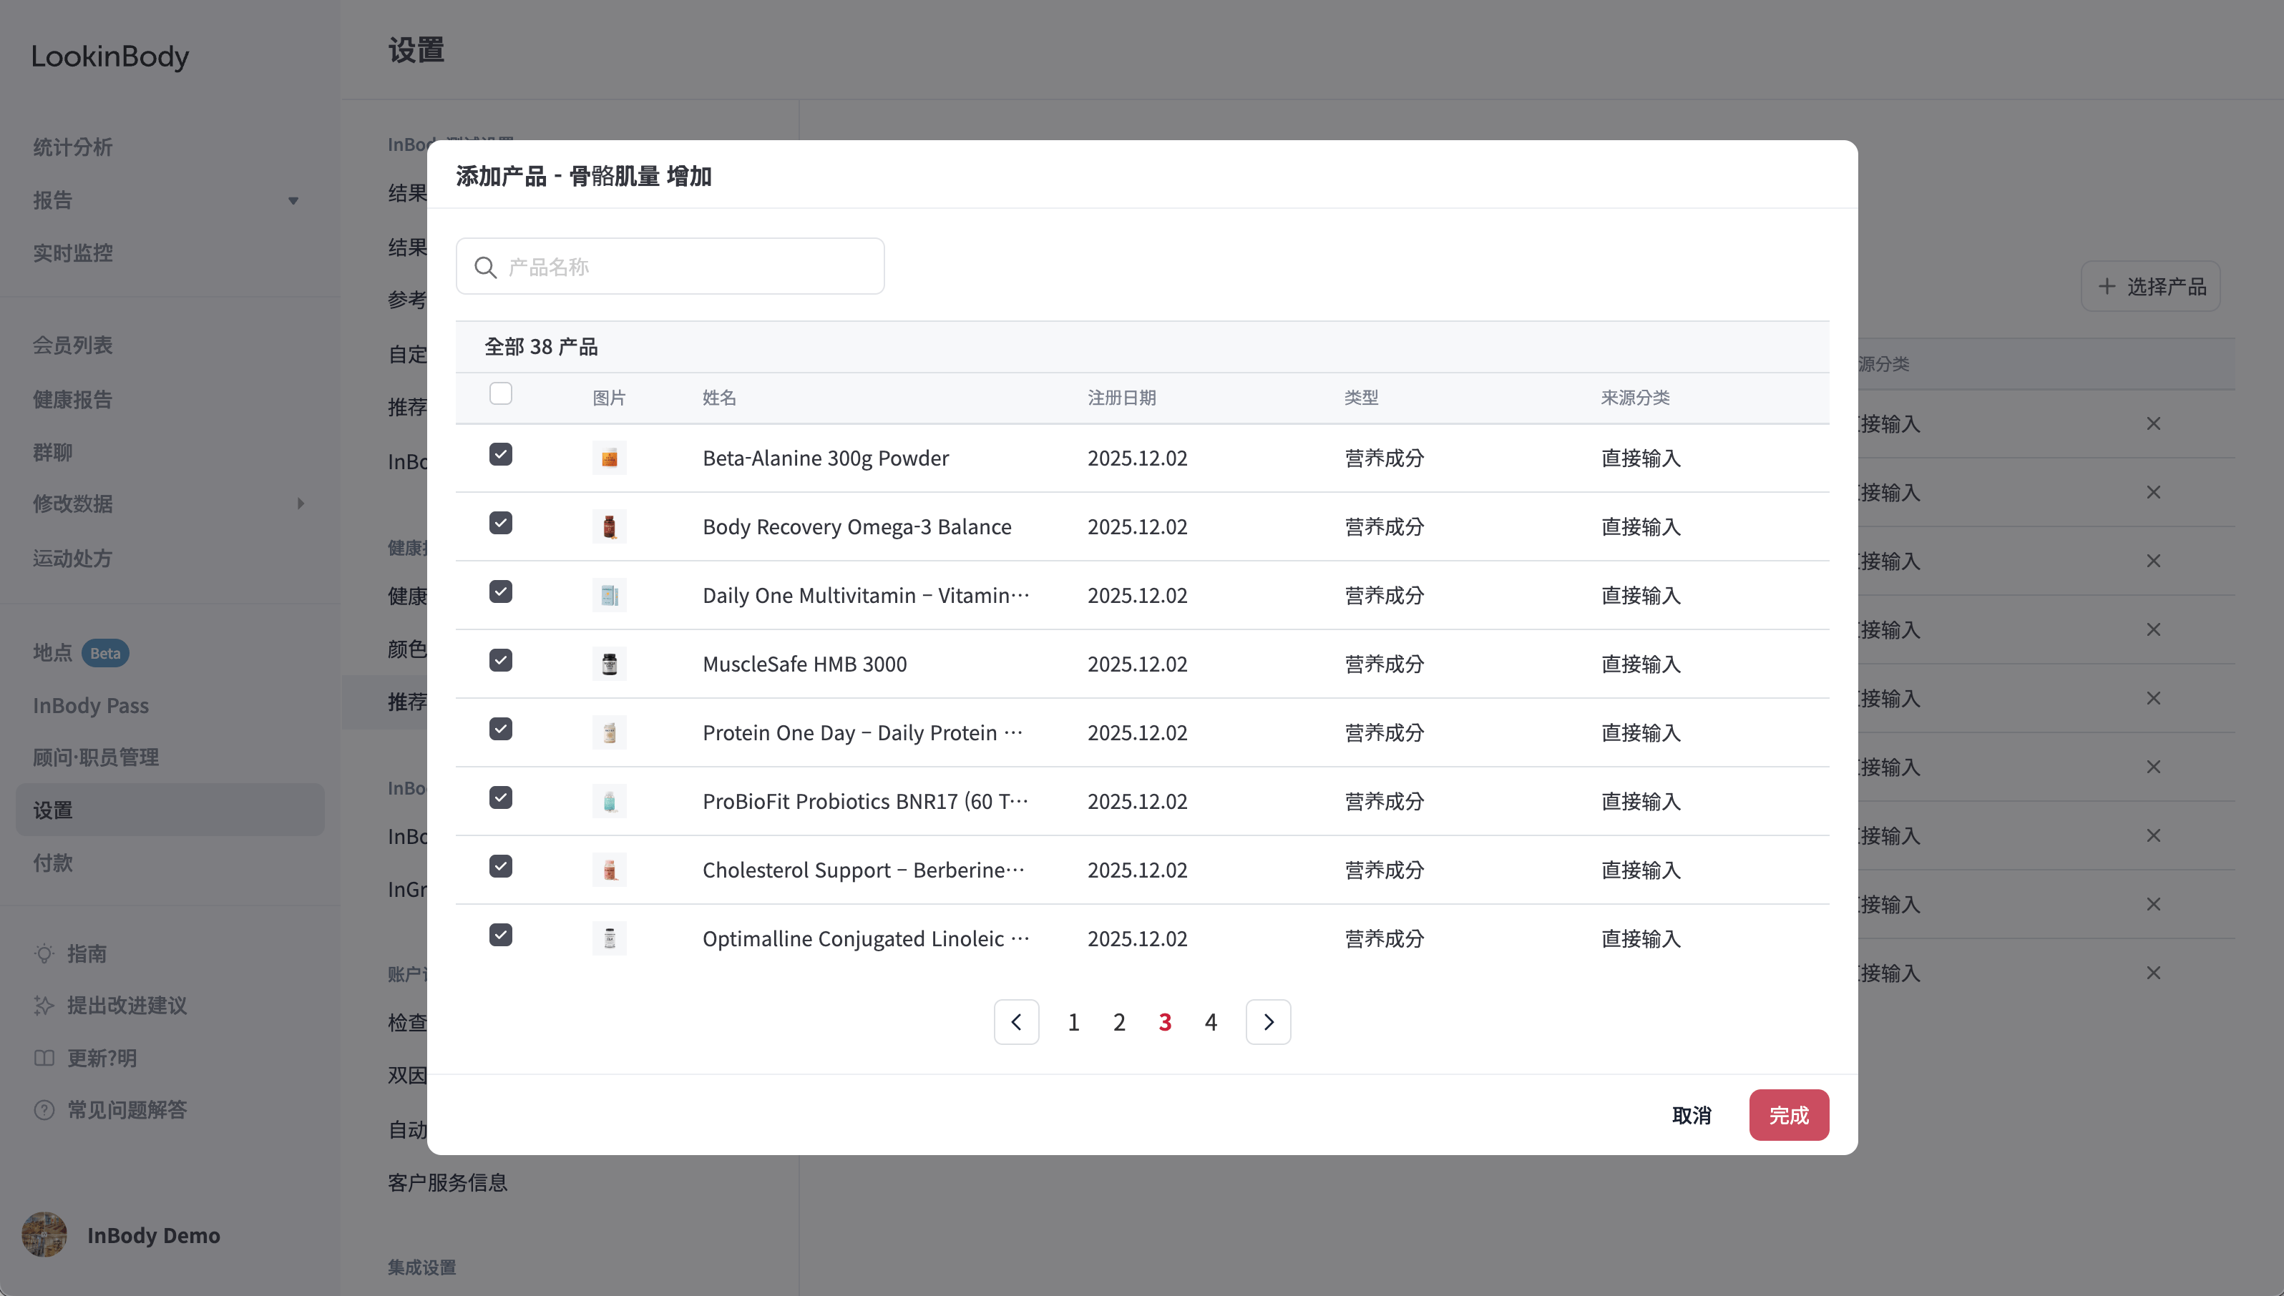This screenshot has width=2284, height=1296.
Task: Click the sparkle icon for improvement suggestions
Action: point(44,1005)
